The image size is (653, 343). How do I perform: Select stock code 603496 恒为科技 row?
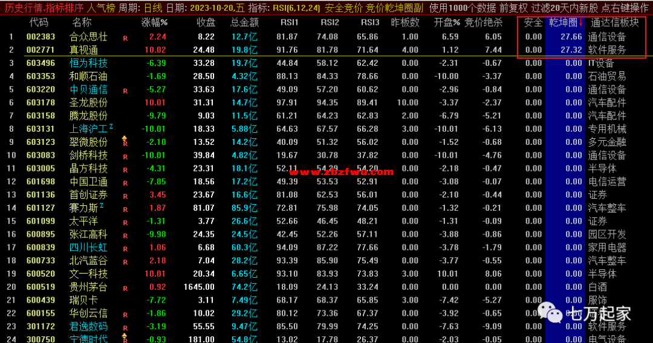pyautogui.click(x=41, y=63)
